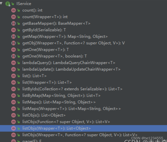Select getObj(Wrapper<T>, Function) method entry

coord(73,43)
